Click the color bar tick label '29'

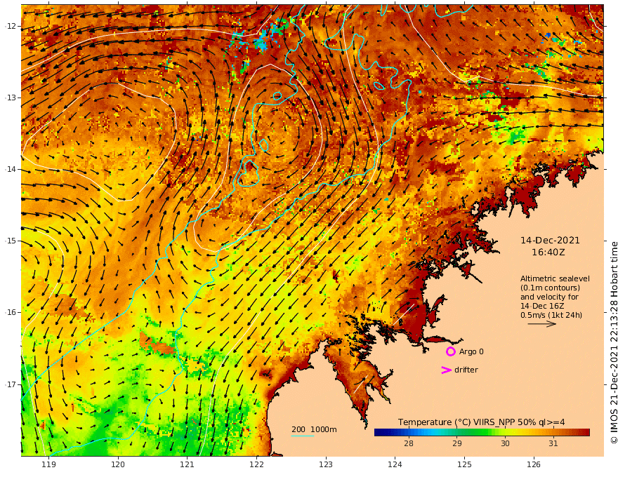tap(456, 443)
